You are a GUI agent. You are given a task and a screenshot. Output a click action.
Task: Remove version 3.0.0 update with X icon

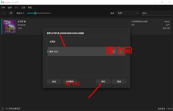121,52
